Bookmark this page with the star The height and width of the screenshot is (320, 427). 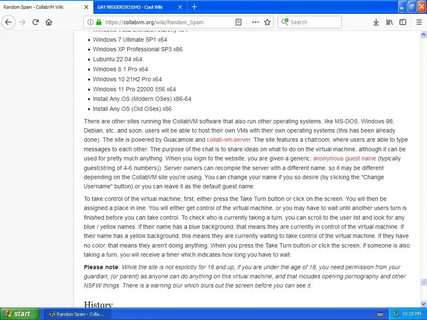pos(267,22)
